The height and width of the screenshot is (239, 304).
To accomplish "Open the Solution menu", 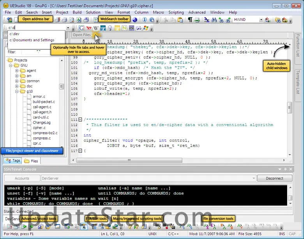I will [93, 12].
